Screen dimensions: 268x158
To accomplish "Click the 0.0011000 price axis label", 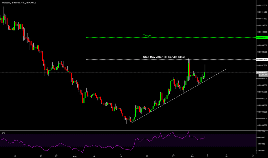I will tap(262, 19).
